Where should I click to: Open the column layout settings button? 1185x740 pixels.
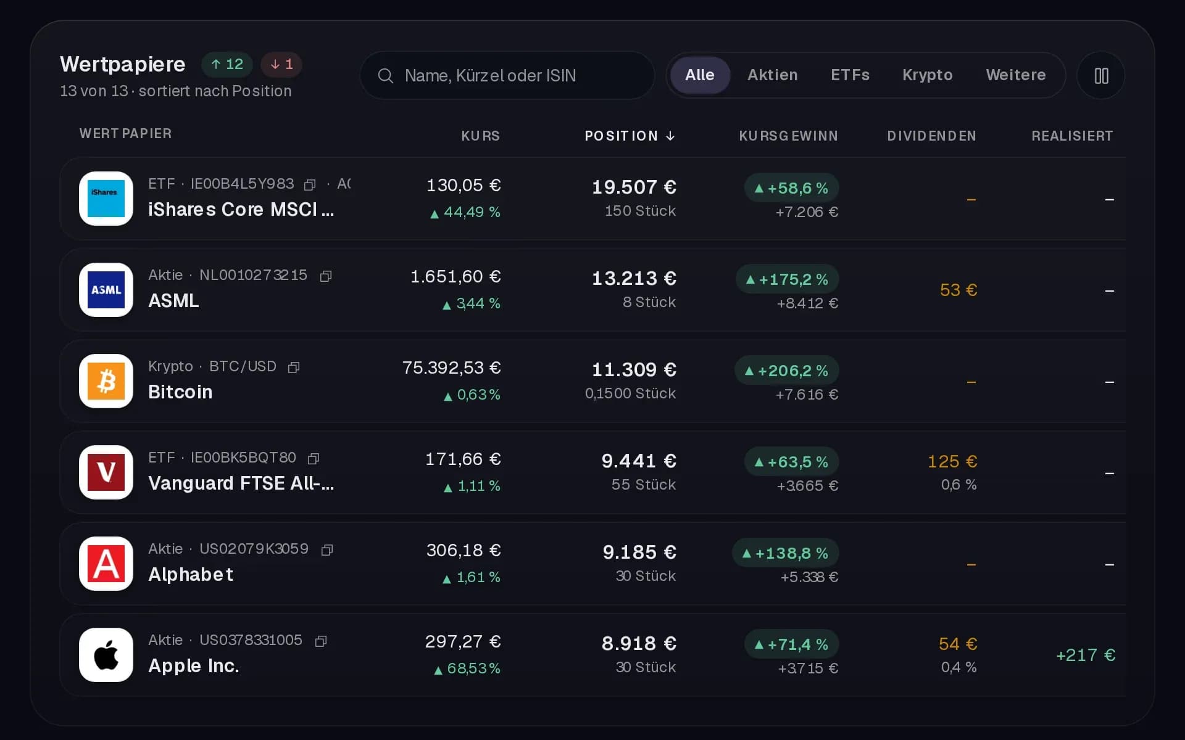[1101, 75]
